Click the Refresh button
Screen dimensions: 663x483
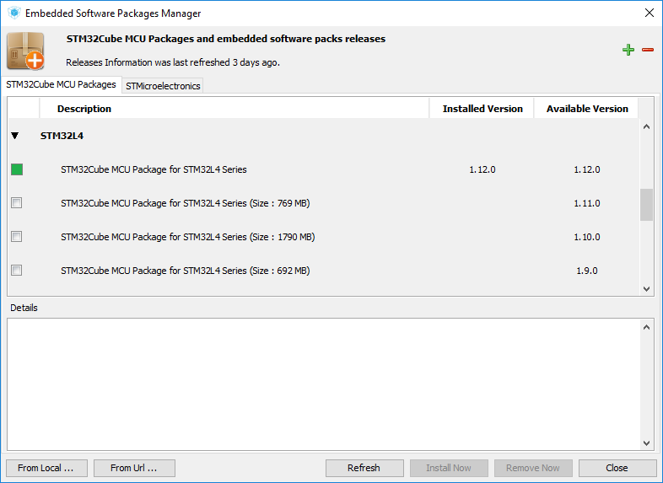[364, 468]
